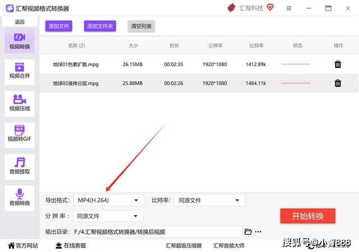Screen dimensions: 359x252
Task: Click the 操作 column header
Action: coord(338,45)
